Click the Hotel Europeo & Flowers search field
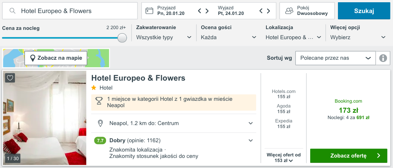 coord(70,11)
